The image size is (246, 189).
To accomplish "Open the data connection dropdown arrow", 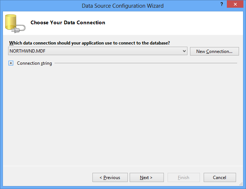I will pyautogui.click(x=184, y=51).
